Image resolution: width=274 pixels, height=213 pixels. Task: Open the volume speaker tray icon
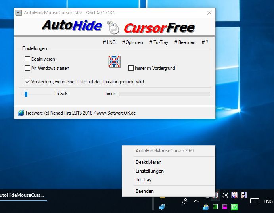tap(225, 195)
